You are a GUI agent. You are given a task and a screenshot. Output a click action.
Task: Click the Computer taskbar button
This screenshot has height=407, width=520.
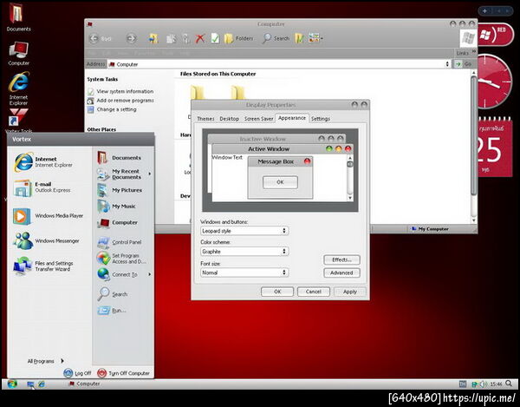[x=84, y=384]
